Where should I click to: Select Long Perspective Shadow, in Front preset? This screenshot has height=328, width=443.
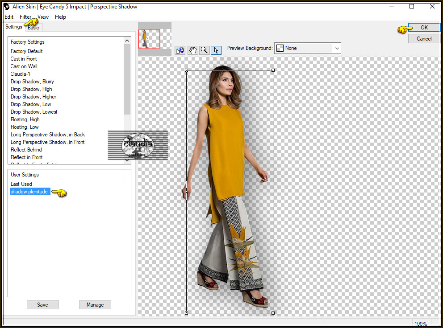[47, 143]
